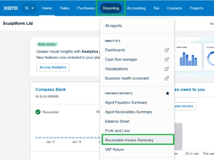Screen dimensions: 214x160
Task: Click external link icon beside Cash flow manager
Action: coord(167,60)
